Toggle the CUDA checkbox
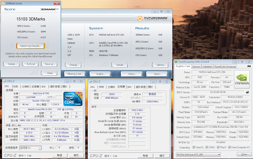 [207, 147]
